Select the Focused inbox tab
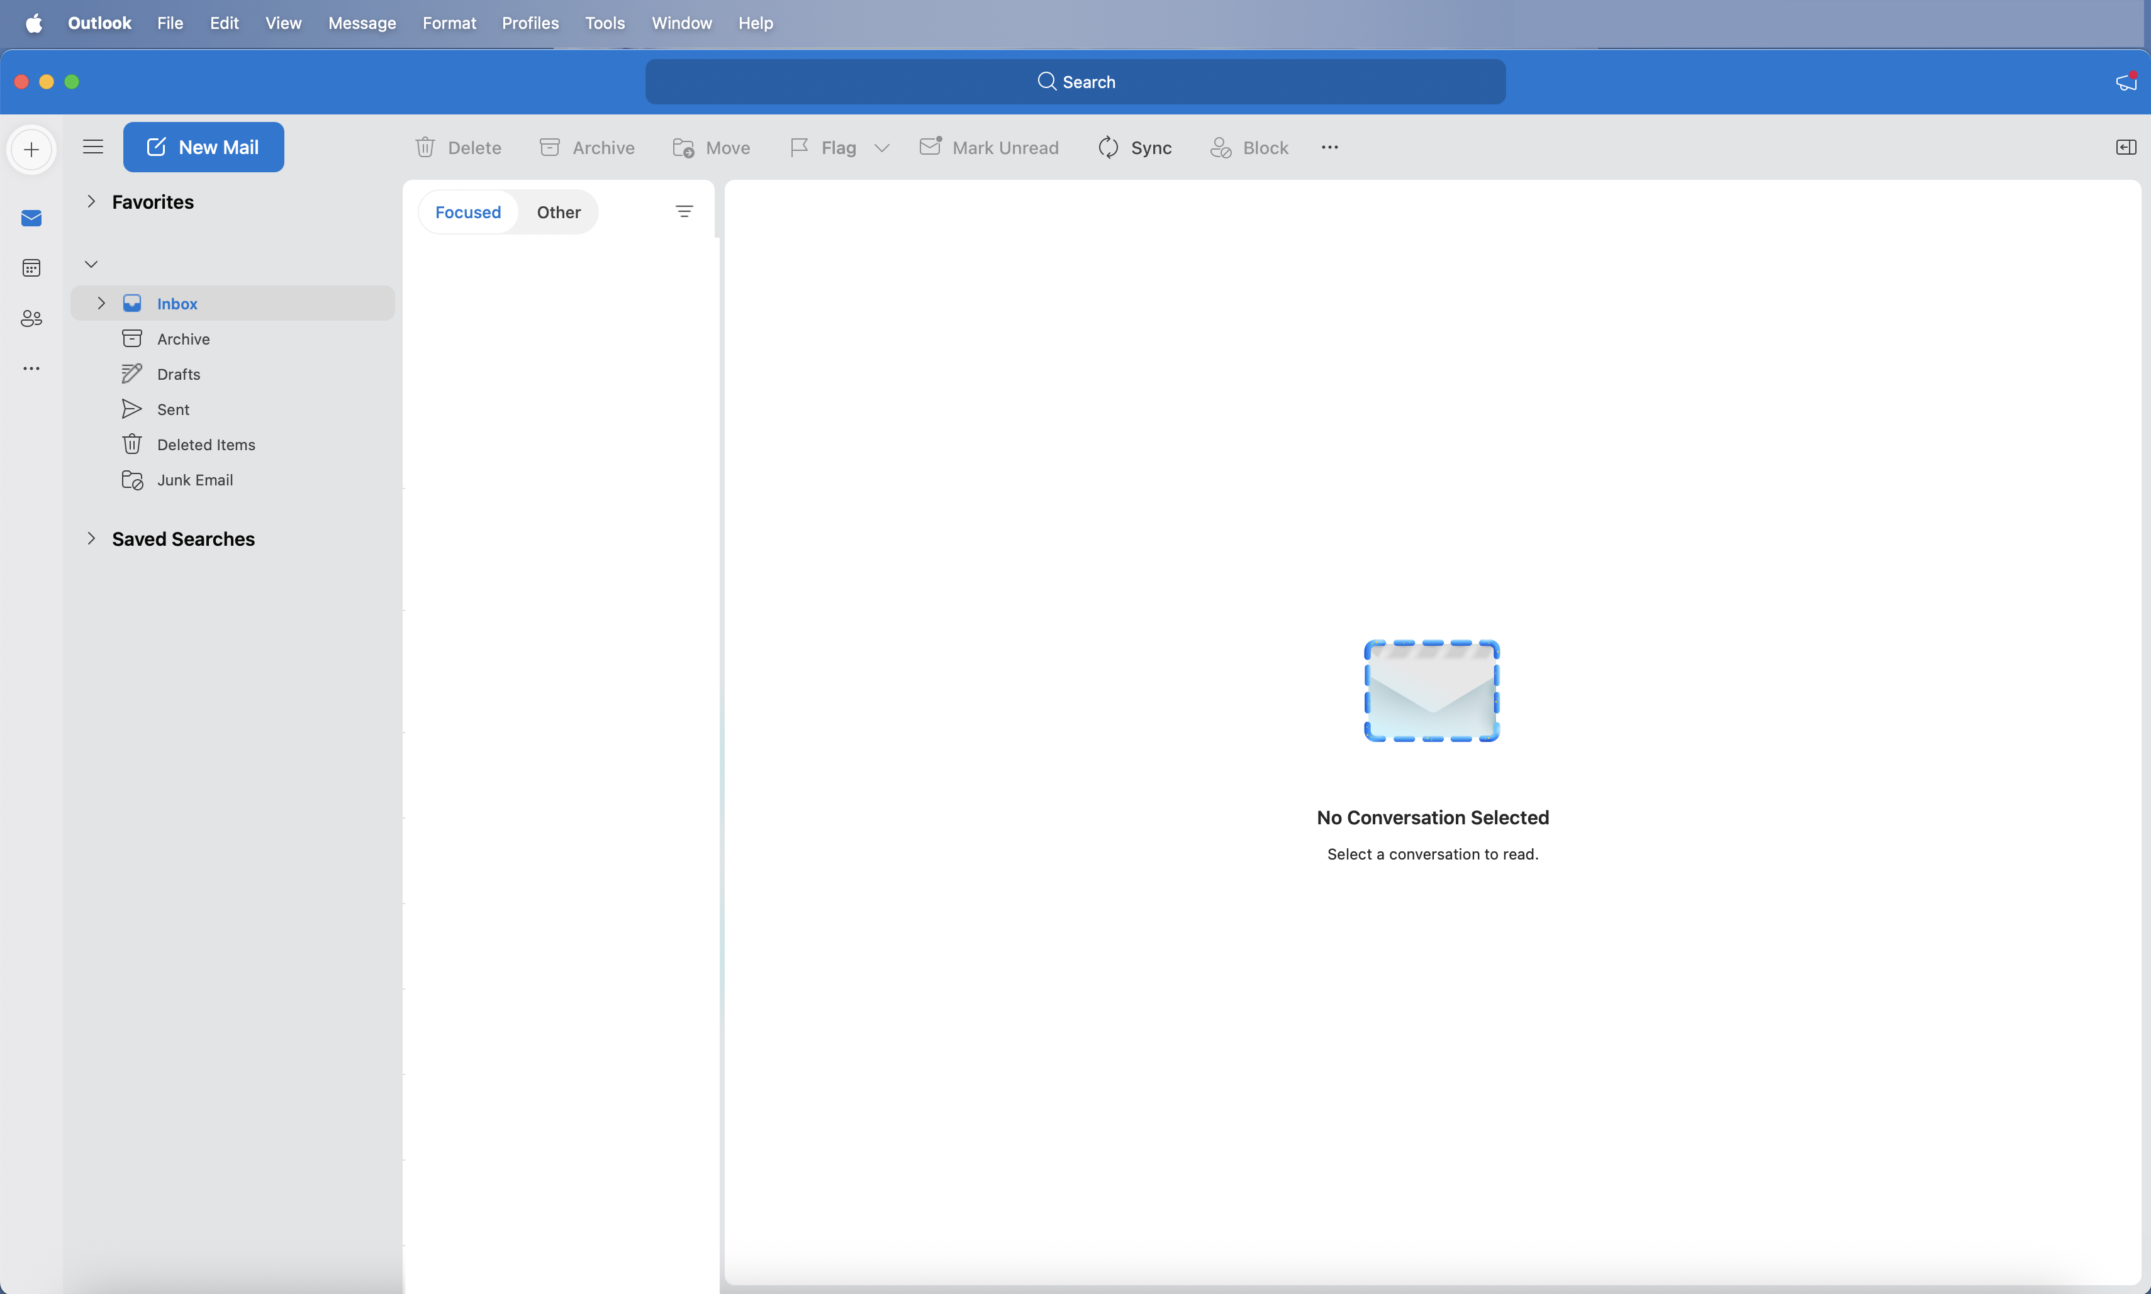The height and width of the screenshot is (1294, 2151). pyautogui.click(x=467, y=212)
